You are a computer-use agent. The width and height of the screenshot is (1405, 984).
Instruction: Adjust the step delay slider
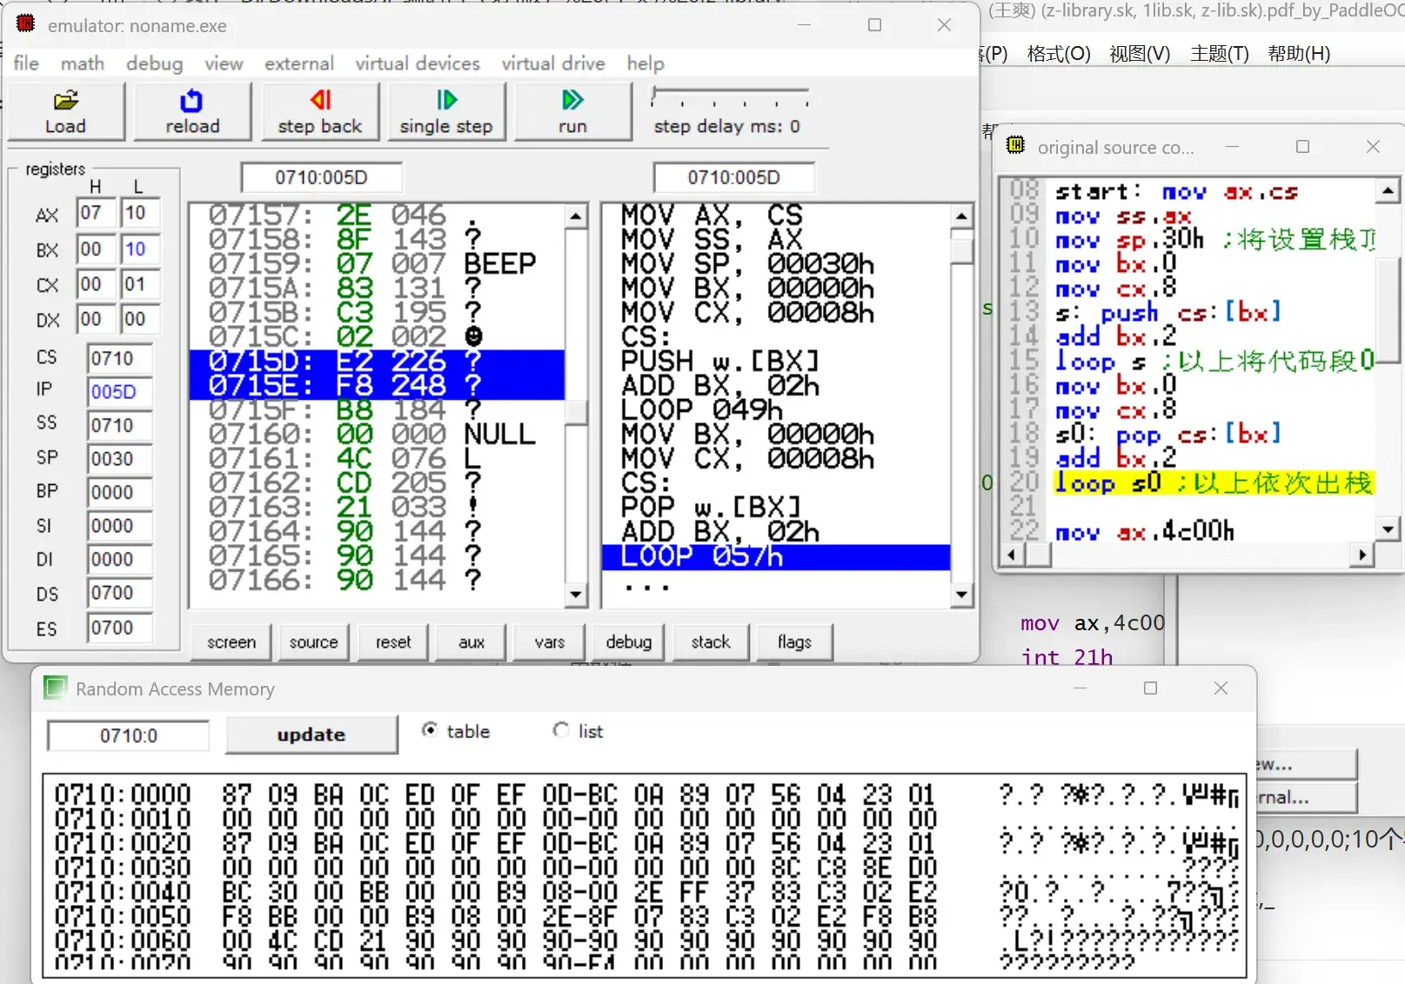coord(731,96)
